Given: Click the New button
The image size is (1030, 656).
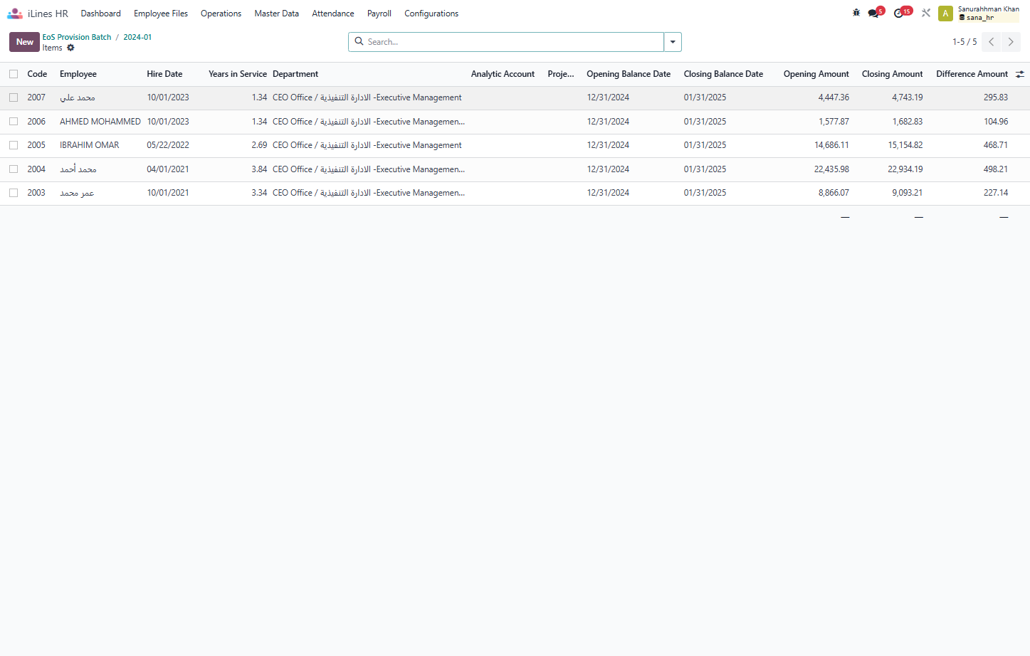Looking at the screenshot, I should [25, 42].
